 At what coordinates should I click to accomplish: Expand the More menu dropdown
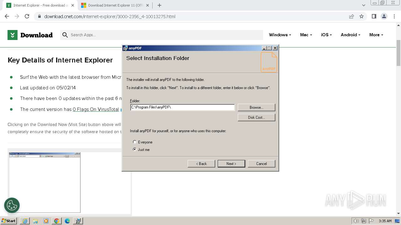pyautogui.click(x=376, y=35)
